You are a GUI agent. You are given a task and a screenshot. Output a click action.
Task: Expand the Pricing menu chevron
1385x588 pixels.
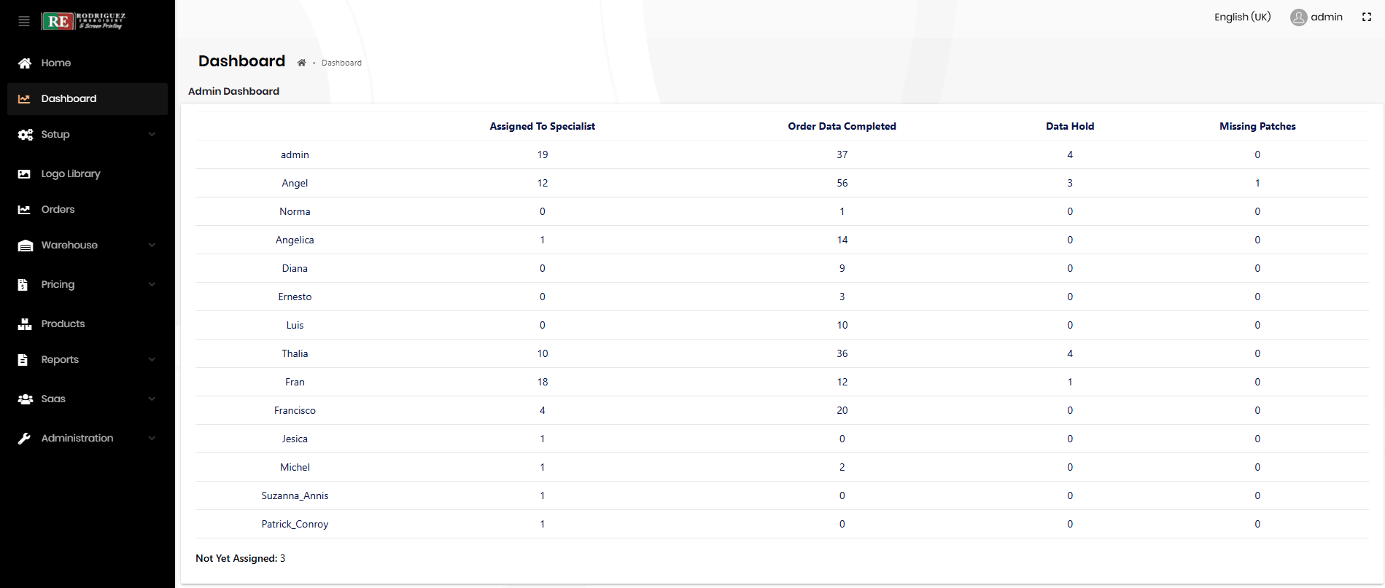(x=152, y=285)
